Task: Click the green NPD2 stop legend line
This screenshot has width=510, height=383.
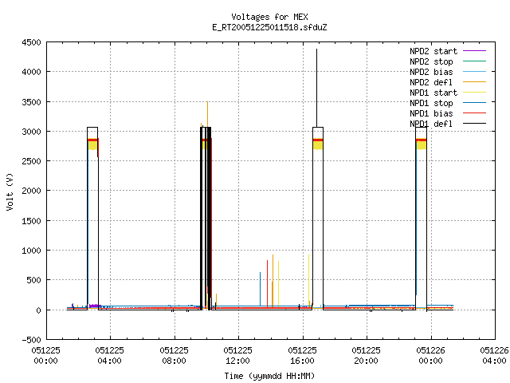Action: pos(474,61)
